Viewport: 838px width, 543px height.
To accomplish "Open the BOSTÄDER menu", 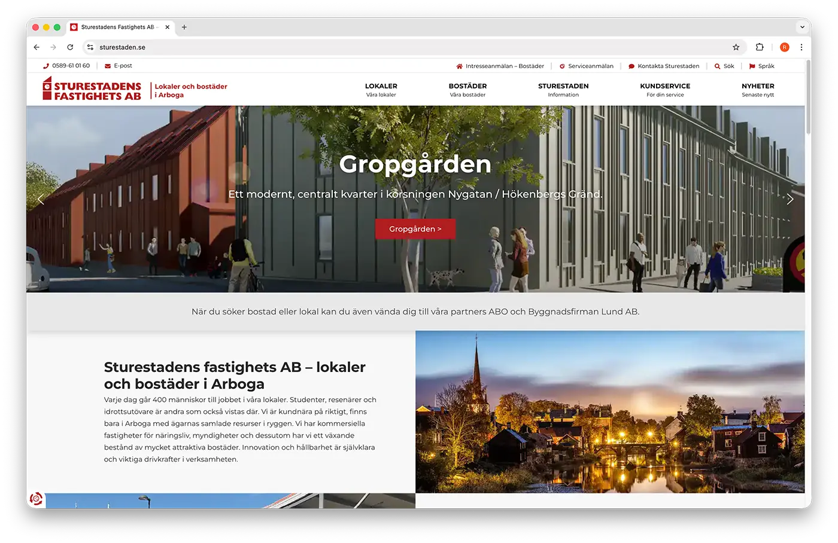I will 467,90.
